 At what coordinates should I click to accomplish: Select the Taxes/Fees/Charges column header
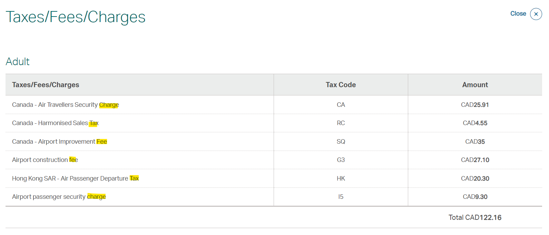46,85
